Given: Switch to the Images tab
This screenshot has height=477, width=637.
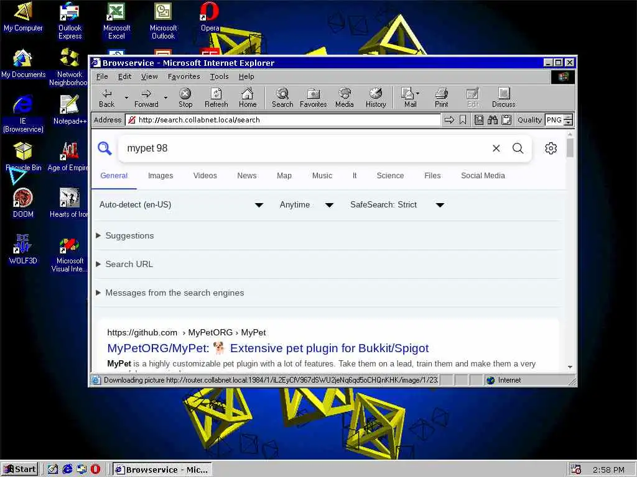Looking at the screenshot, I should tap(160, 176).
